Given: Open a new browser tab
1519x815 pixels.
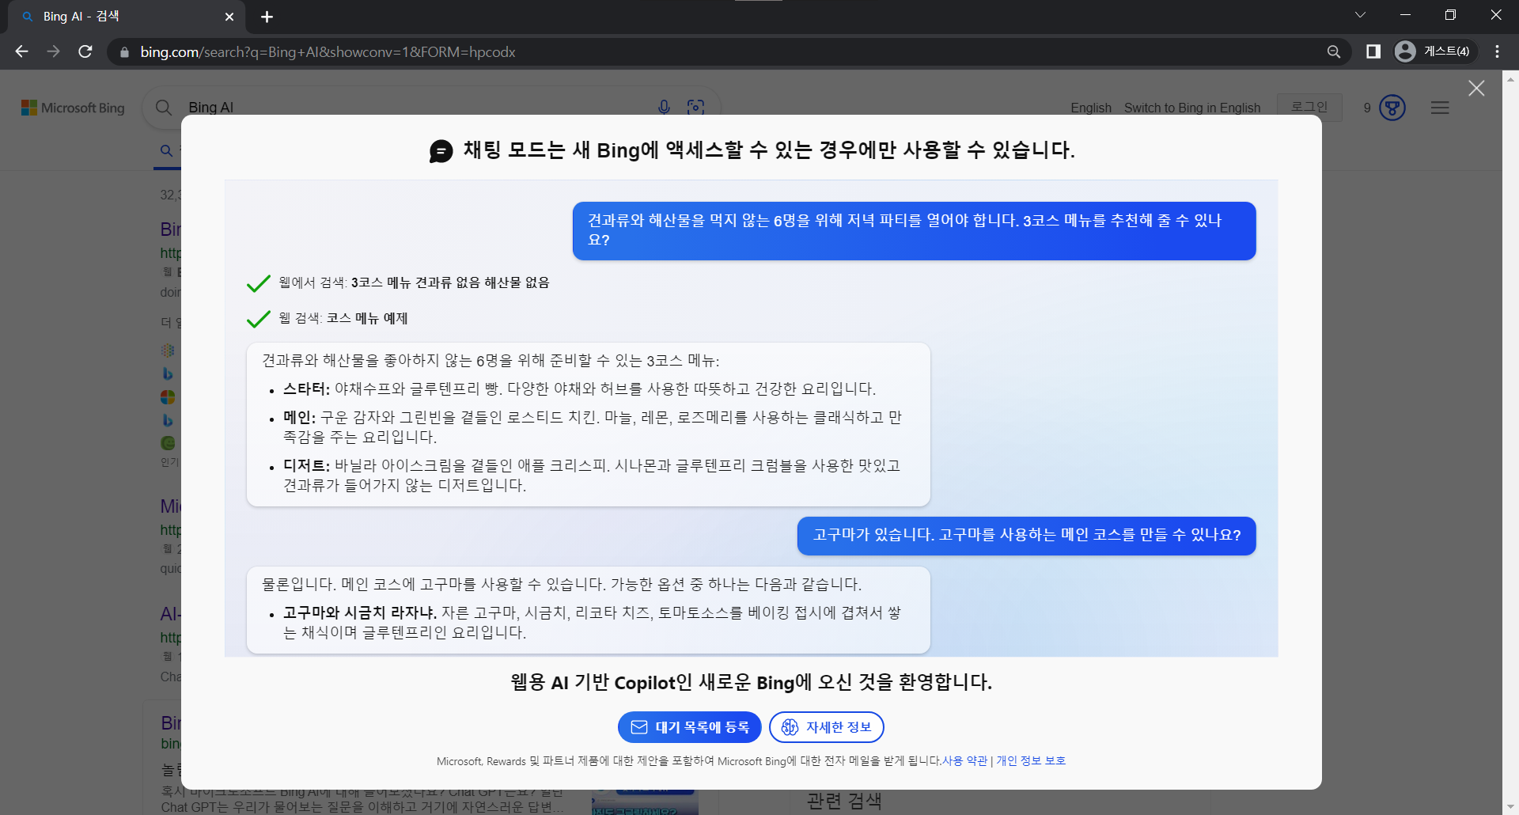Looking at the screenshot, I should (x=267, y=17).
